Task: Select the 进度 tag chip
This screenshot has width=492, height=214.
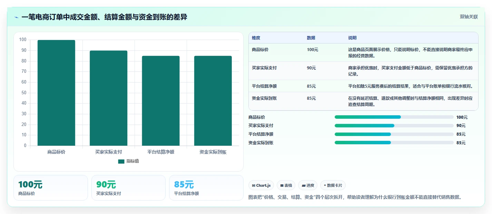Action: [308, 185]
